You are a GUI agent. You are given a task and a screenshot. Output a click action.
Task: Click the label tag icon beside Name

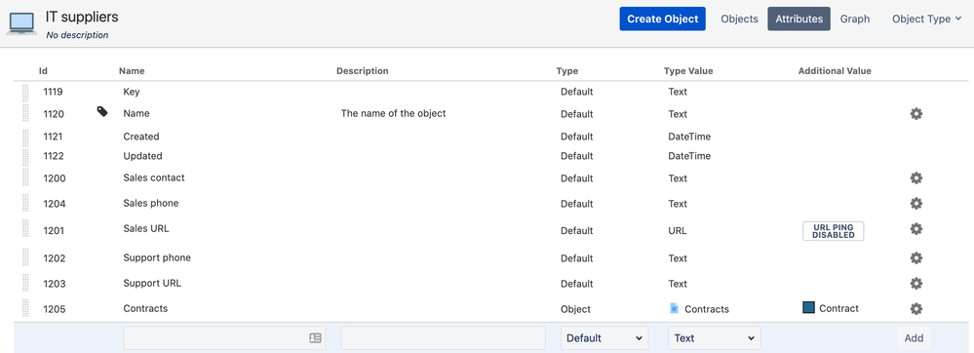[102, 112]
